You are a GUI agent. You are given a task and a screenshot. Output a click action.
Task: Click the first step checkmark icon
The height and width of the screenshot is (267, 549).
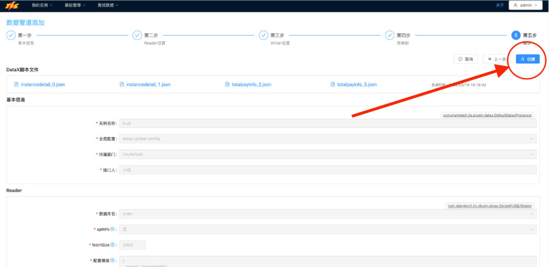(11, 36)
